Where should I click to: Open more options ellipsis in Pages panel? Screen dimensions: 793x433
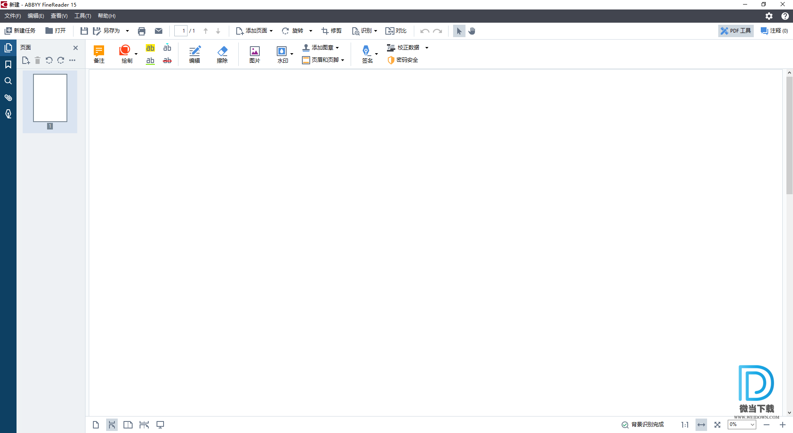click(72, 61)
